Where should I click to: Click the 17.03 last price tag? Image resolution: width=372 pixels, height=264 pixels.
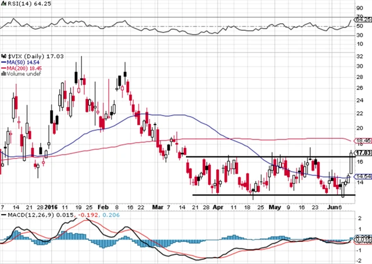click(363, 154)
